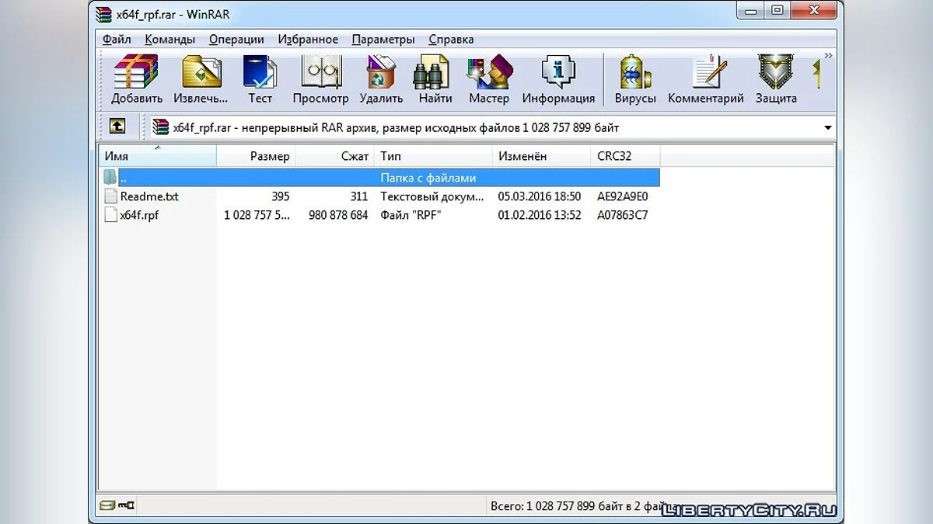This screenshot has width=933, height=524.
Task: Click the drive icon in status bar
Action: pos(107,505)
